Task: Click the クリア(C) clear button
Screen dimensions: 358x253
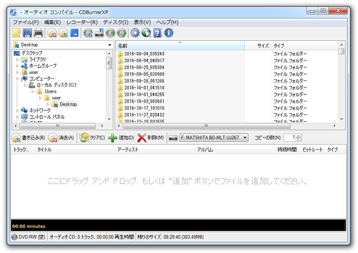Action: pyautogui.click(x=92, y=138)
